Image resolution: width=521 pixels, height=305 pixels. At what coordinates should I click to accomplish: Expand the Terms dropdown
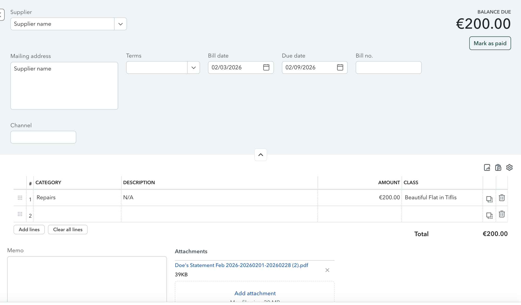click(x=194, y=68)
